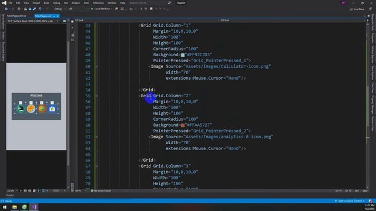
Task: Click the navigate backward toolbar icon
Action: point(6,9)
